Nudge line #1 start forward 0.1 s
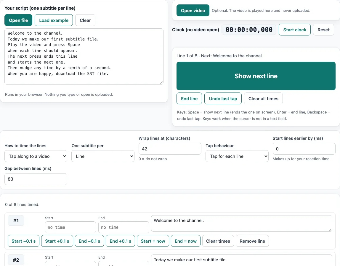The image size is (340, 266). [x=57, y=241]
